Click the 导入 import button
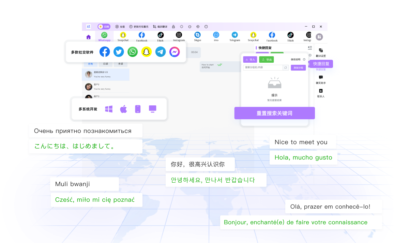The width and height of the screenshot is (409, 243). click(x=250, y=60)
